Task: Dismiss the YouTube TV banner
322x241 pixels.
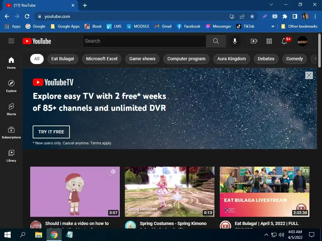Action: (309, 75)
